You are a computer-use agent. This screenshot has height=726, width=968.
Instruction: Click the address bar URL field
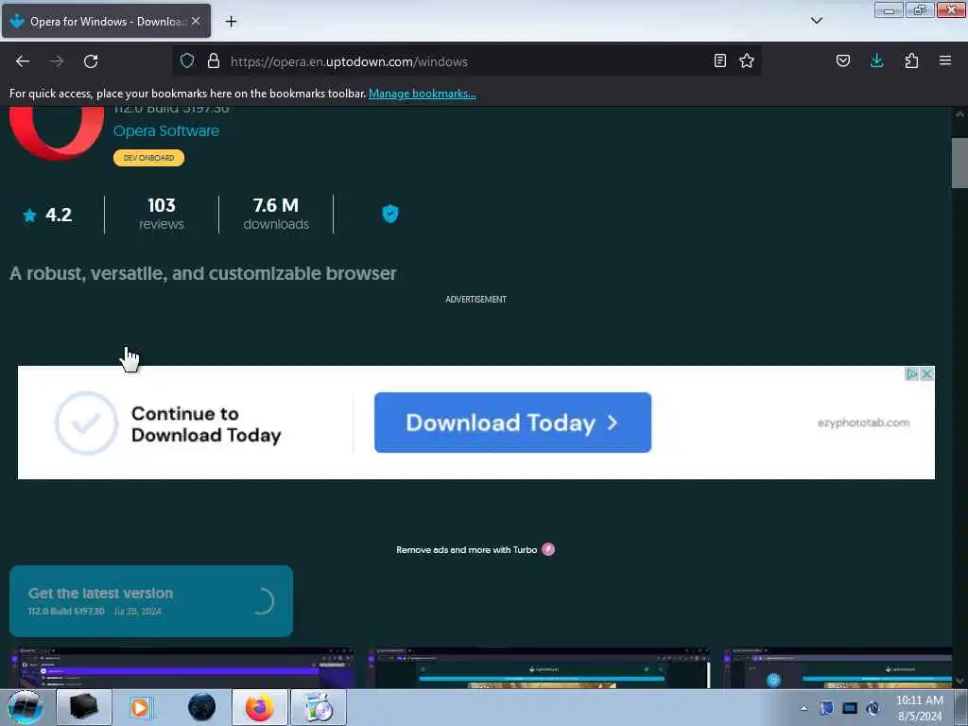click(466, 61)
